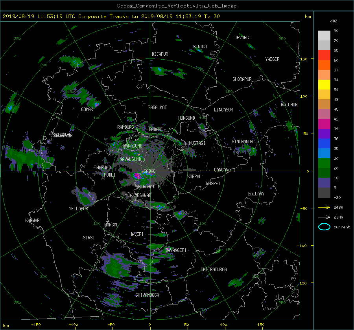The image size is (354, 330).
Task: Click the 'YADGIR' city label
Action: [272, 59]
